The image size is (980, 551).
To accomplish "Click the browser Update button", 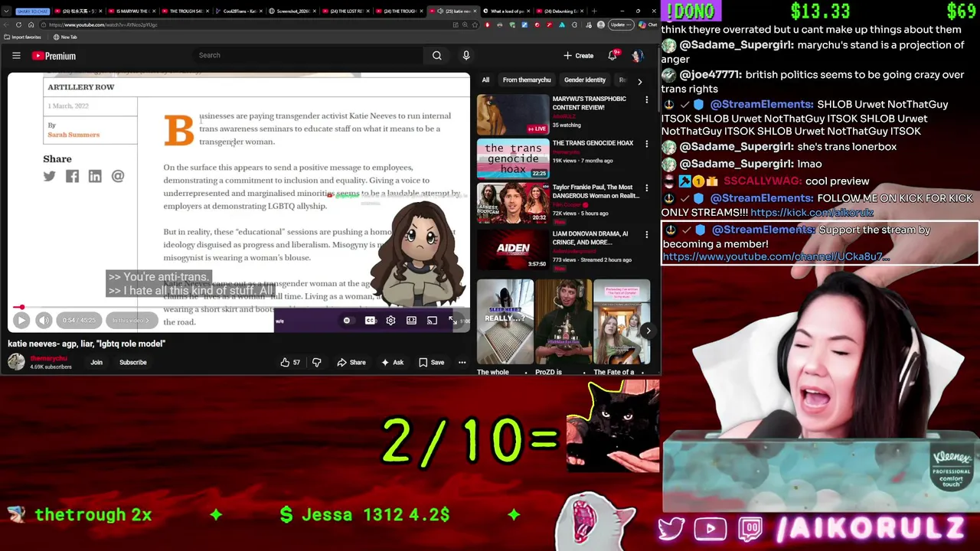I will pos(621,24).
